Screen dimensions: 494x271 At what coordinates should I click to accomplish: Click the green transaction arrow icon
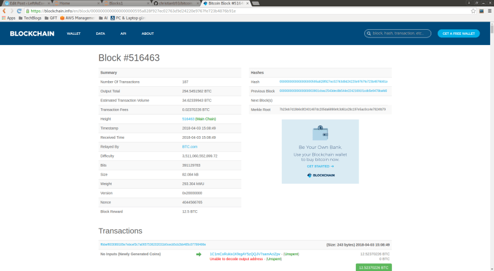[x=199, y=255]
